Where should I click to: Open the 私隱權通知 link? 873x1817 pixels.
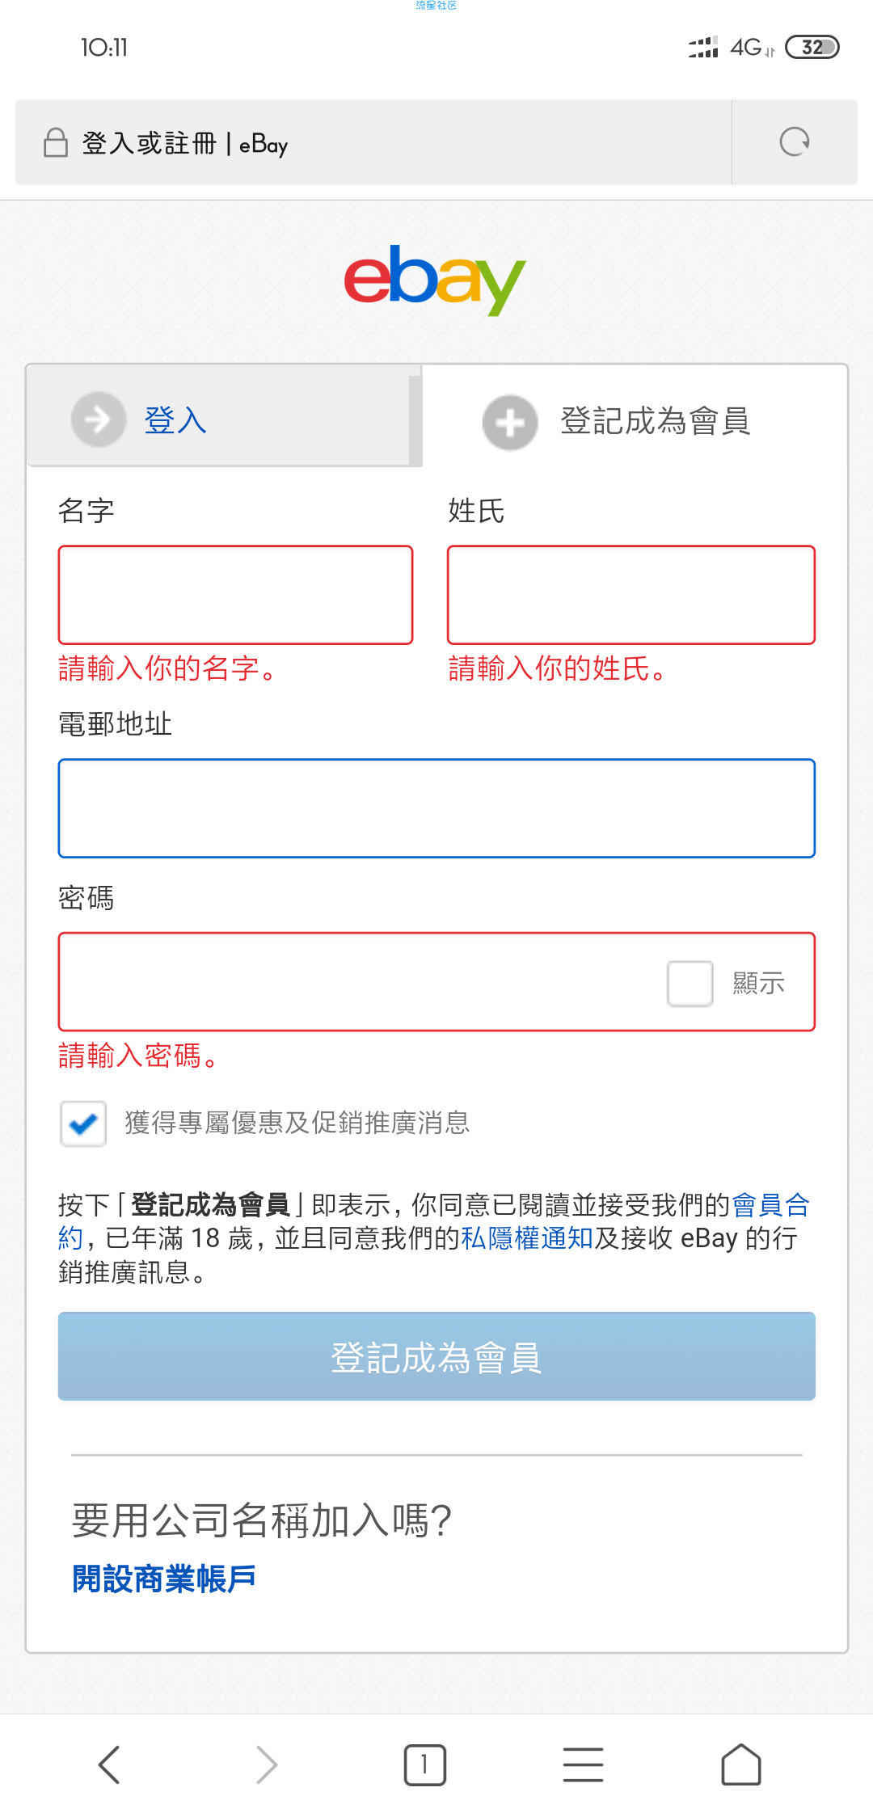click(x=527, y=1238)
